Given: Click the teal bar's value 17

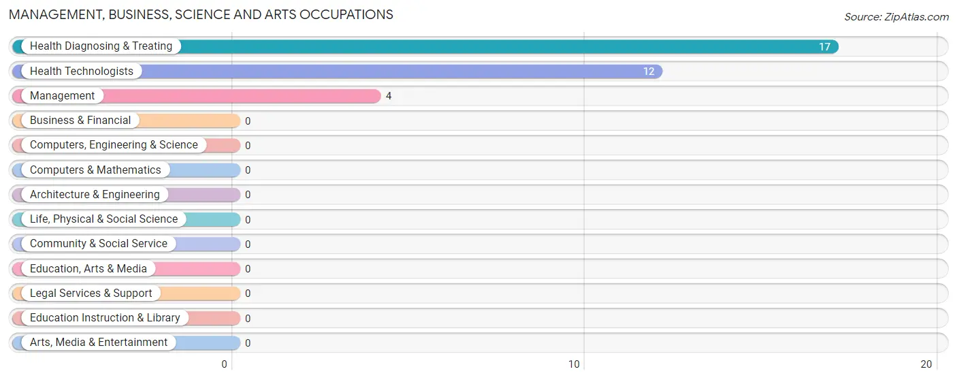Looking at the screenshot, I should click(x=824, y=47).
